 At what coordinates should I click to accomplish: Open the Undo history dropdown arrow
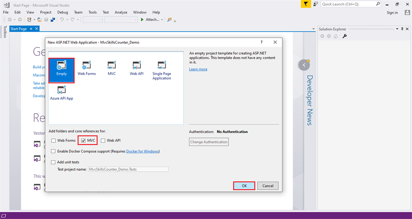[x=67, y=20]
